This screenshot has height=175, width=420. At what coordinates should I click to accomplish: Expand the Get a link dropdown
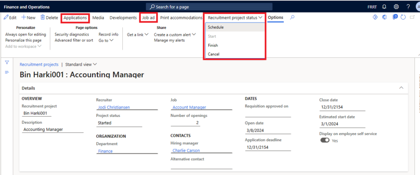(137, 35)
